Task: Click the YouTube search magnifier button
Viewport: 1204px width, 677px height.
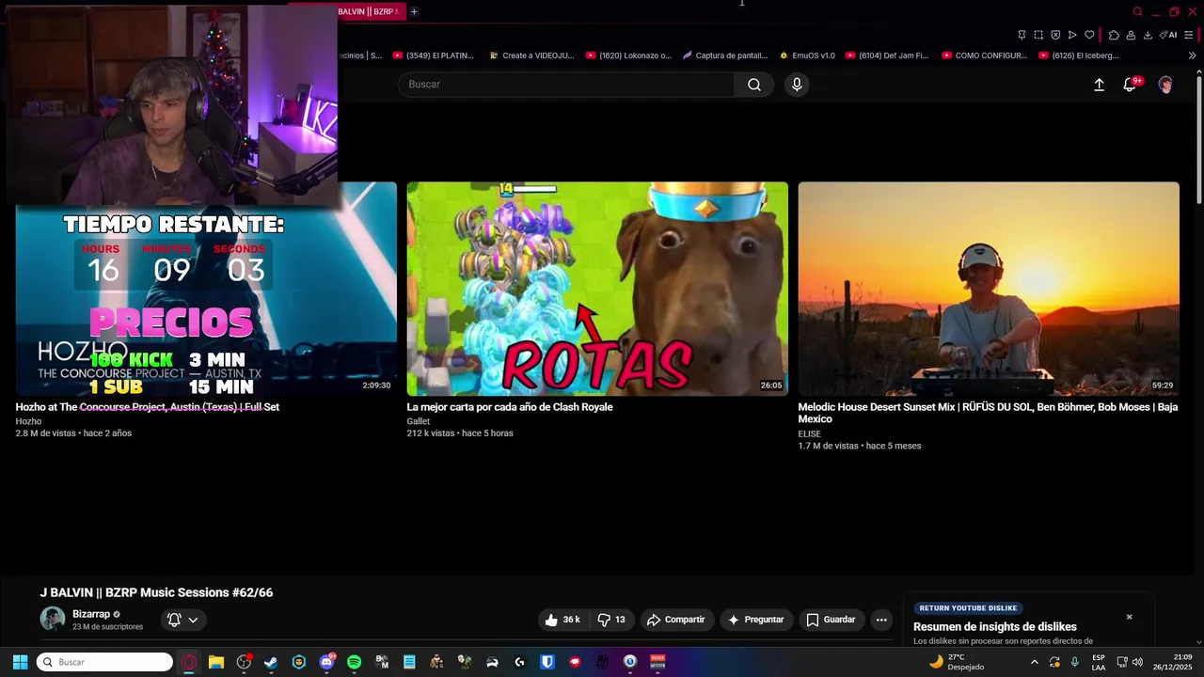Action: coord(754,85)
